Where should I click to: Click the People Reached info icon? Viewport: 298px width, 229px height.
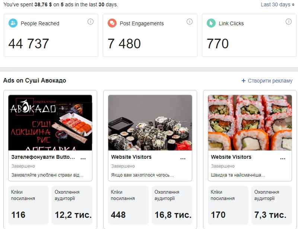click(x=91, y=22)
